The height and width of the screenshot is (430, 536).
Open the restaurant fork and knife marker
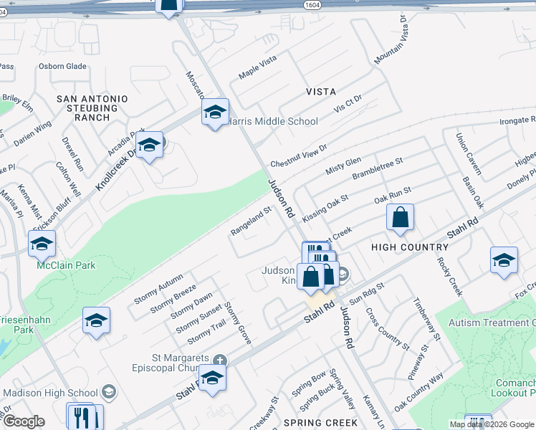[82, 417]
